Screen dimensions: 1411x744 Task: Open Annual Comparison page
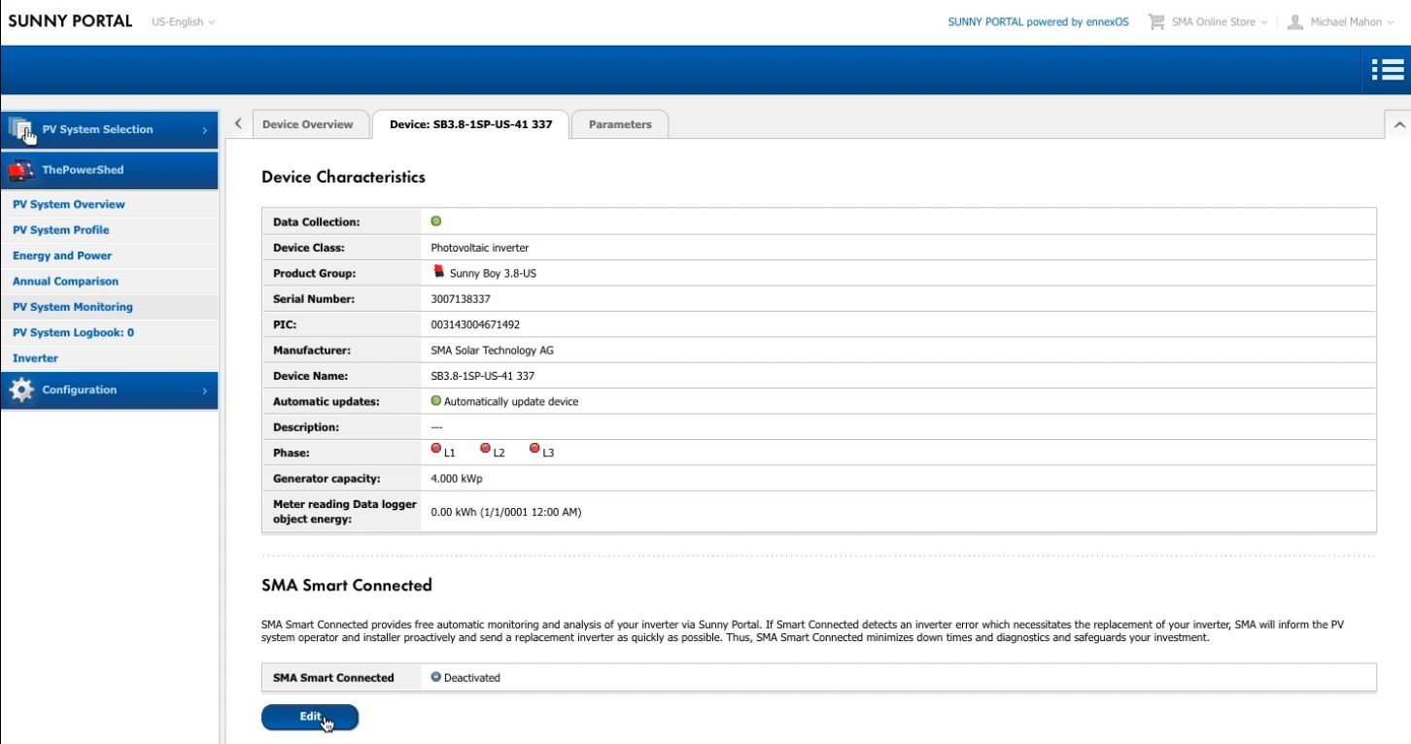[65, 281]
